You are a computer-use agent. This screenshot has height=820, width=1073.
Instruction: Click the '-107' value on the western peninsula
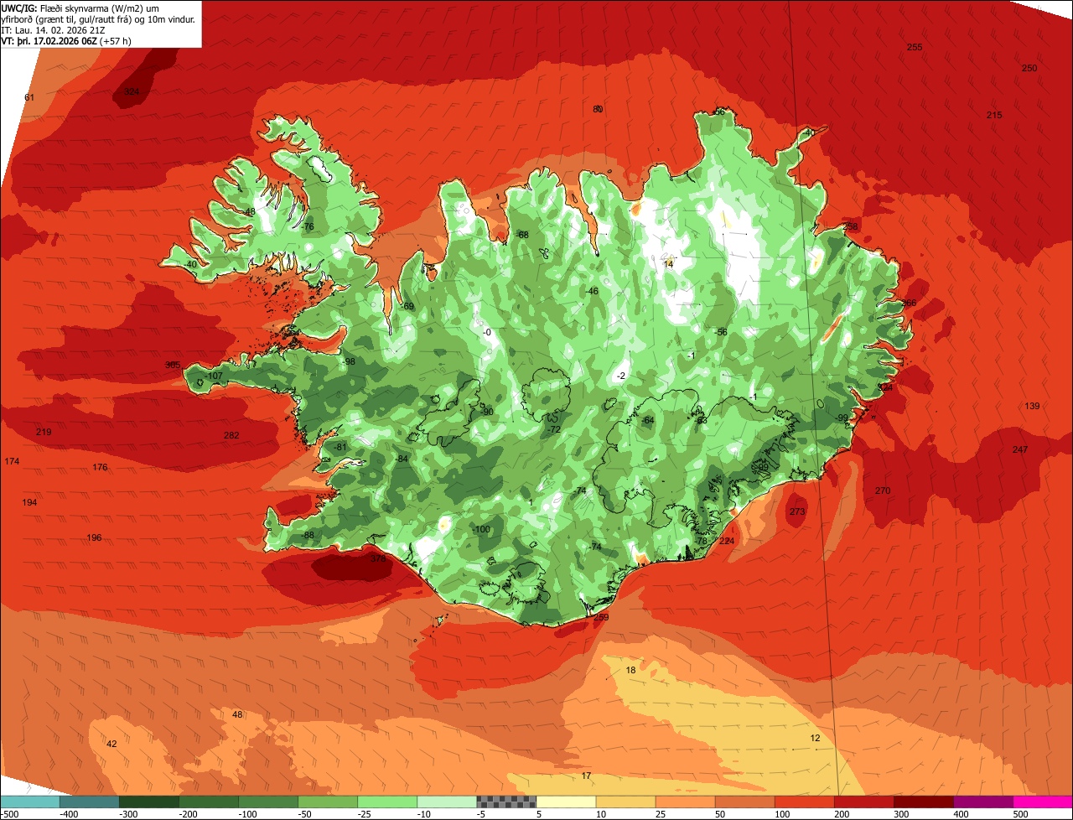coord(214,376)
